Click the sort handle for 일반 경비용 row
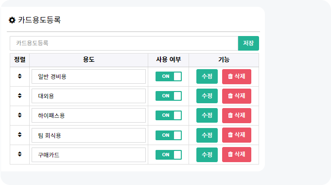The width and height of the screenshot is (331, 185). click(19, 76)
